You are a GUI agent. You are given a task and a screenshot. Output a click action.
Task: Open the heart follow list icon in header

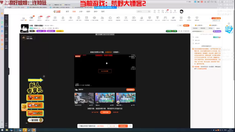click(x=159, y=11)
